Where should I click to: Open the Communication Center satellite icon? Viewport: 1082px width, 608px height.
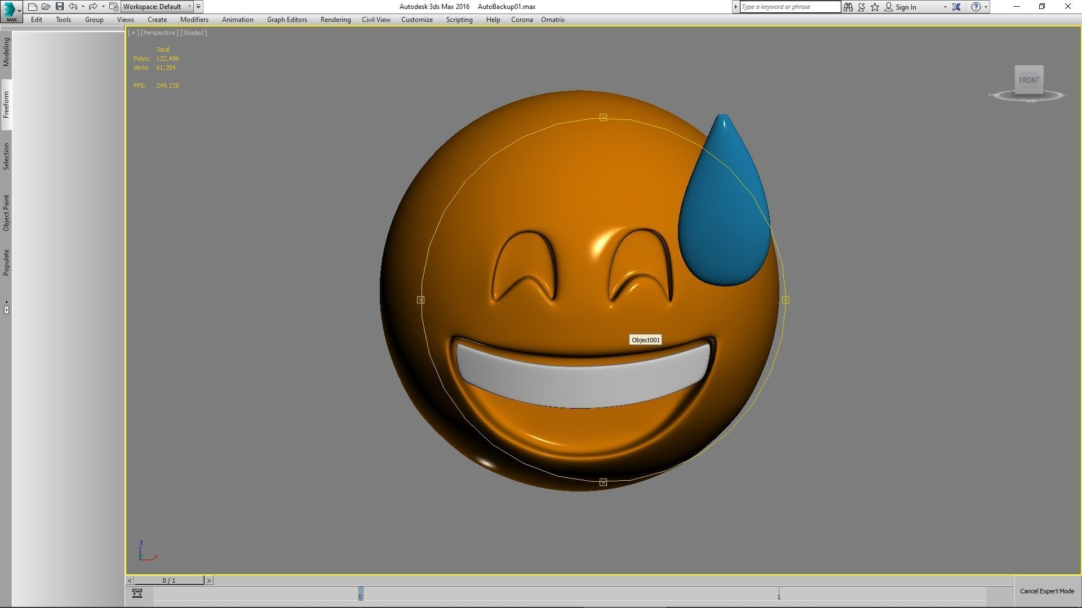862,7
